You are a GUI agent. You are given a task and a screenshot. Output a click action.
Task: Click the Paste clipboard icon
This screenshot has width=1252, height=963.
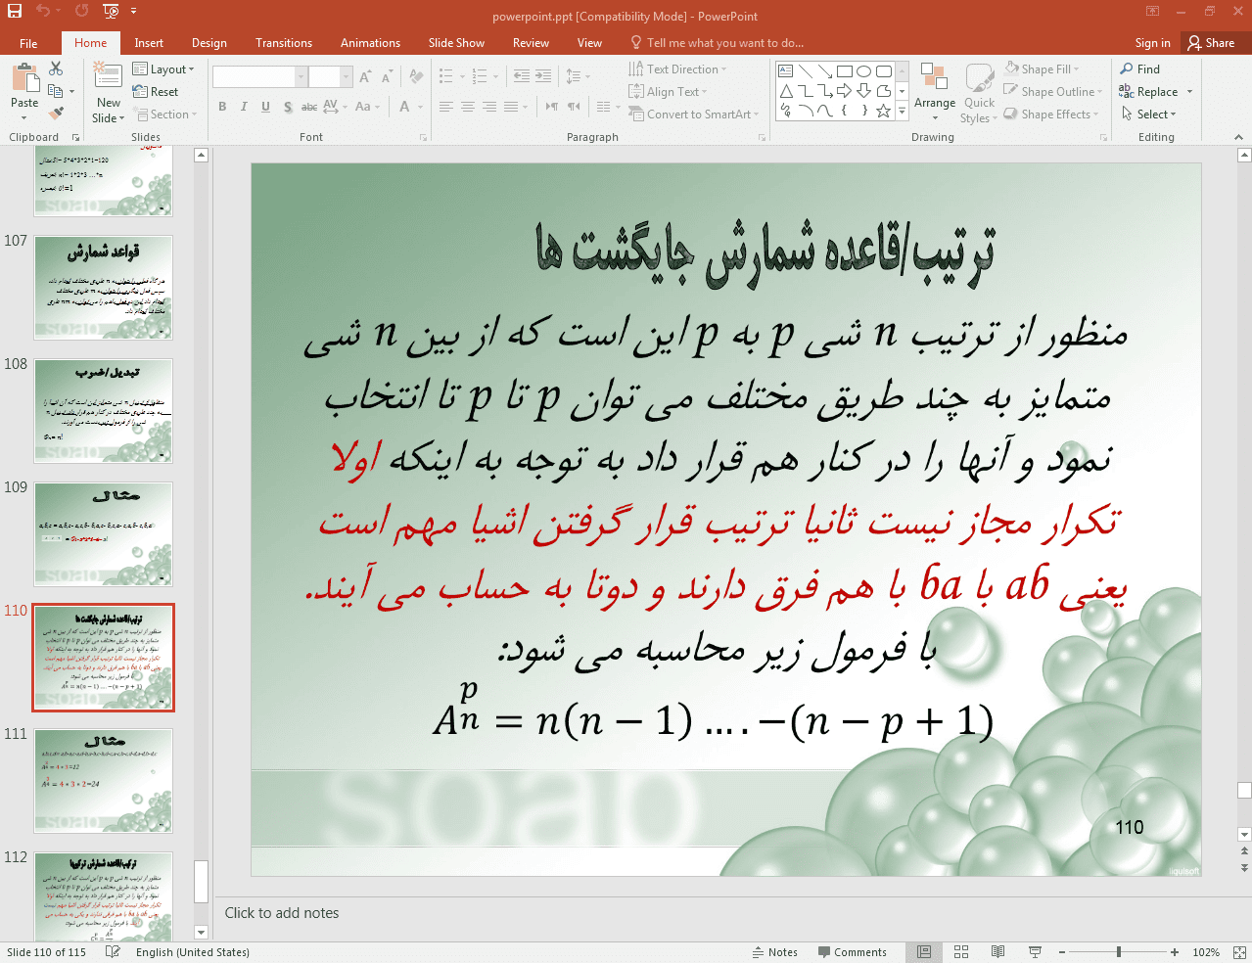pos(24,78)
